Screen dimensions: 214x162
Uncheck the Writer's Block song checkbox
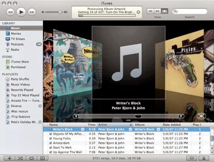[x=50, y=129]
